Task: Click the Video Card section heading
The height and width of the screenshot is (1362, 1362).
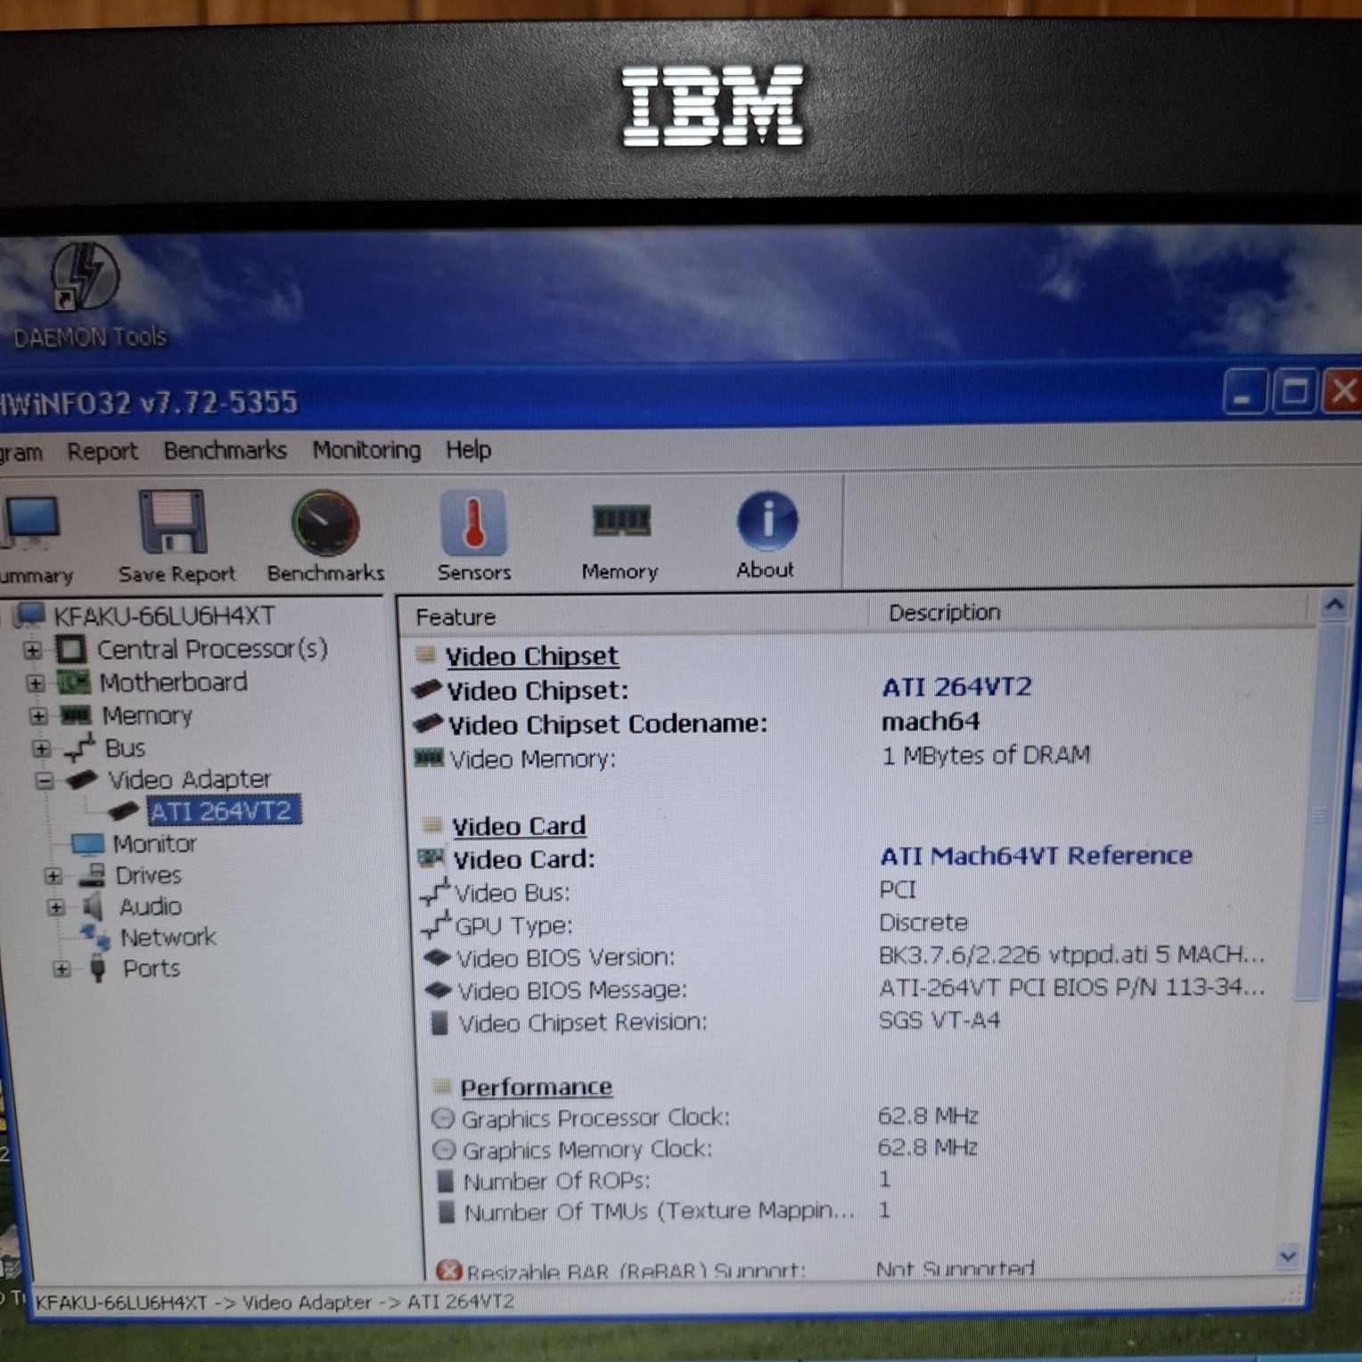Action: (519, 826)
